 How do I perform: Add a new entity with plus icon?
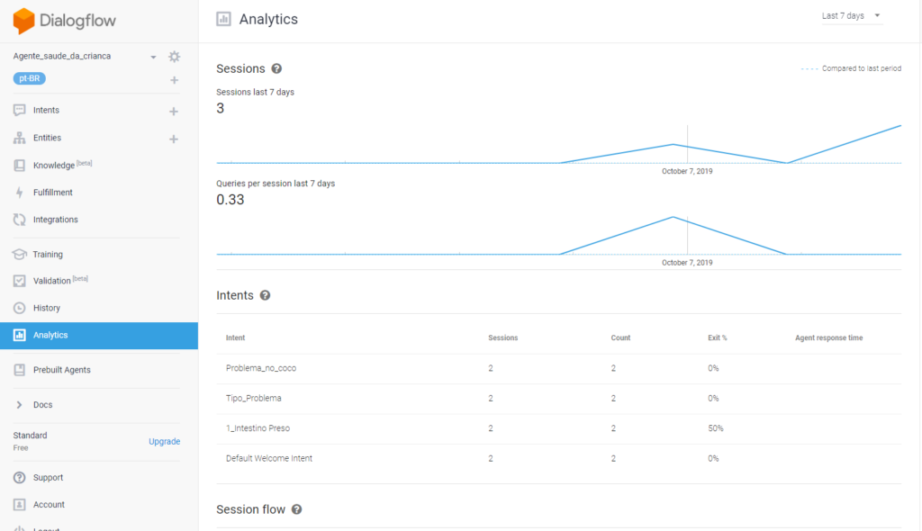click(174, 139)
